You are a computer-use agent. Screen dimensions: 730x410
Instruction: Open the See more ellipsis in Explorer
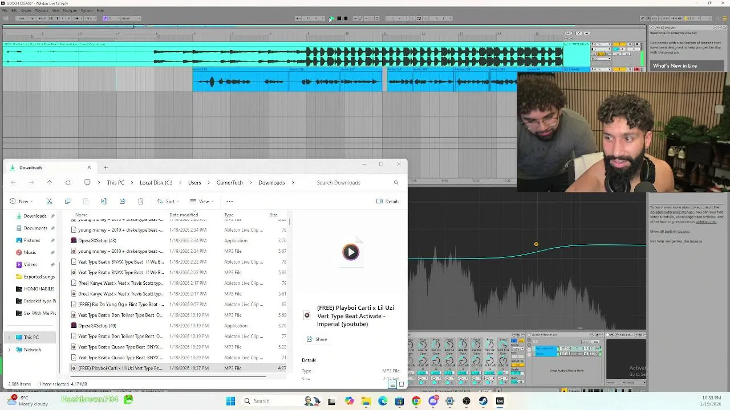point(229,201)
